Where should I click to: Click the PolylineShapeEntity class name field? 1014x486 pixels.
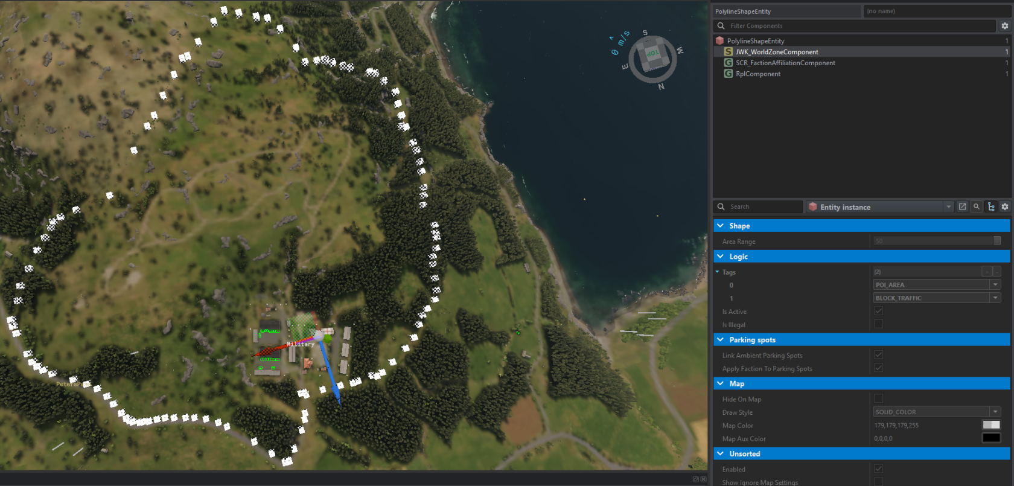pyautogui.click(x=787, y=11)
